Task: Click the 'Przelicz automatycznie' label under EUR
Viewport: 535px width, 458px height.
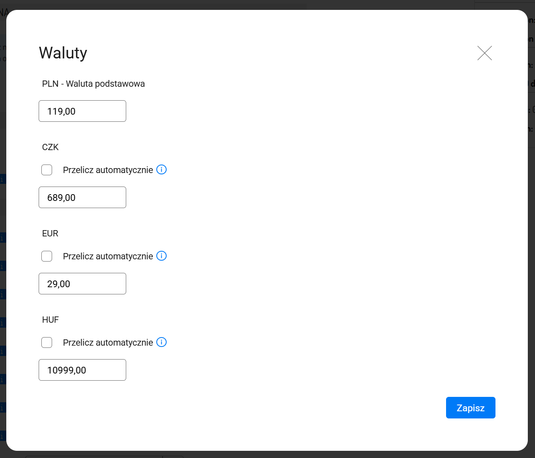Action: click(x=108, y=256)
